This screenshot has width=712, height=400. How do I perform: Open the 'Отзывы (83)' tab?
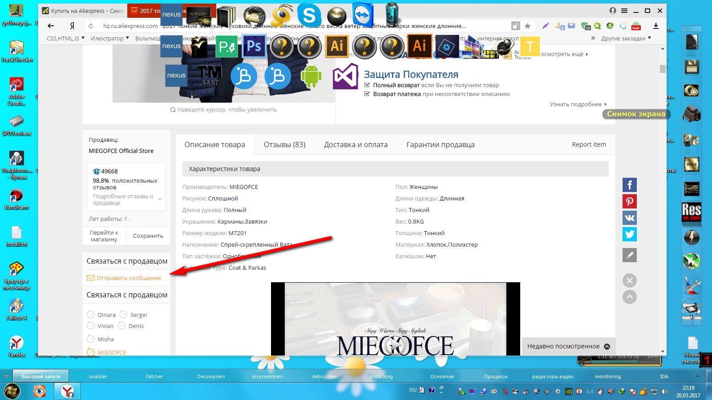284,144
